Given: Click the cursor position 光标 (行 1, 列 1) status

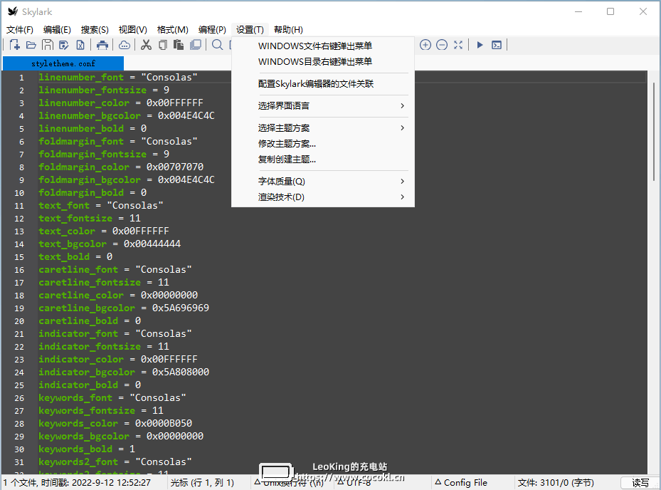Looking at the screenshot, I should click(x=202, y=482).
